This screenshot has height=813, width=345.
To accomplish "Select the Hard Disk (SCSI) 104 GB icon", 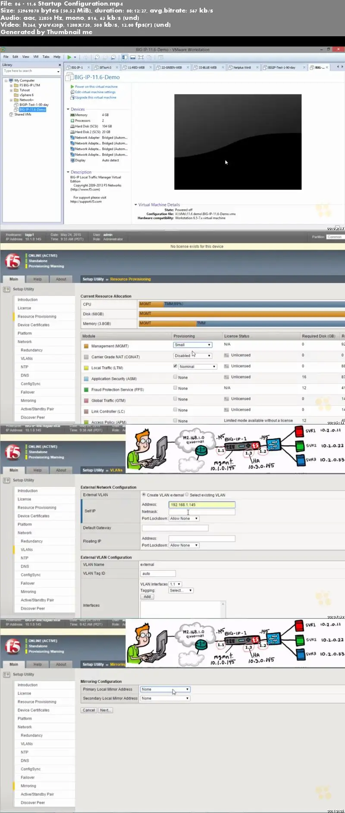I will [x=72, y=126].
